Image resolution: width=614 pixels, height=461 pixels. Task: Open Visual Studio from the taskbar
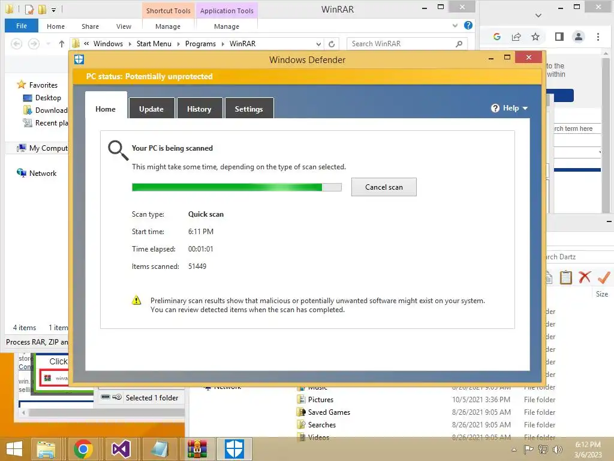click(x=121, y=449)
